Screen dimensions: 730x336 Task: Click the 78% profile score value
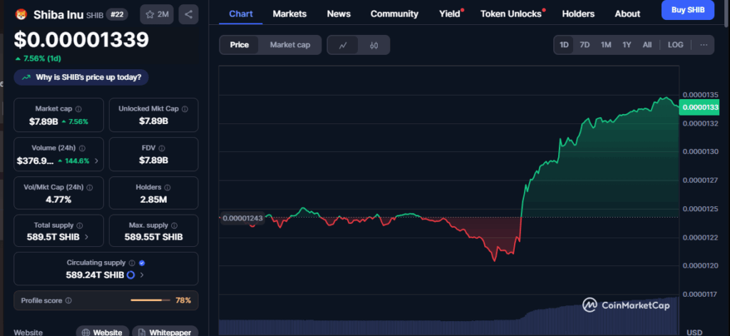183,300
